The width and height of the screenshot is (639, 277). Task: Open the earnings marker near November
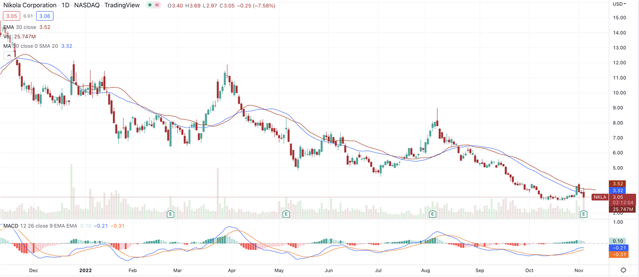[584, 214]
